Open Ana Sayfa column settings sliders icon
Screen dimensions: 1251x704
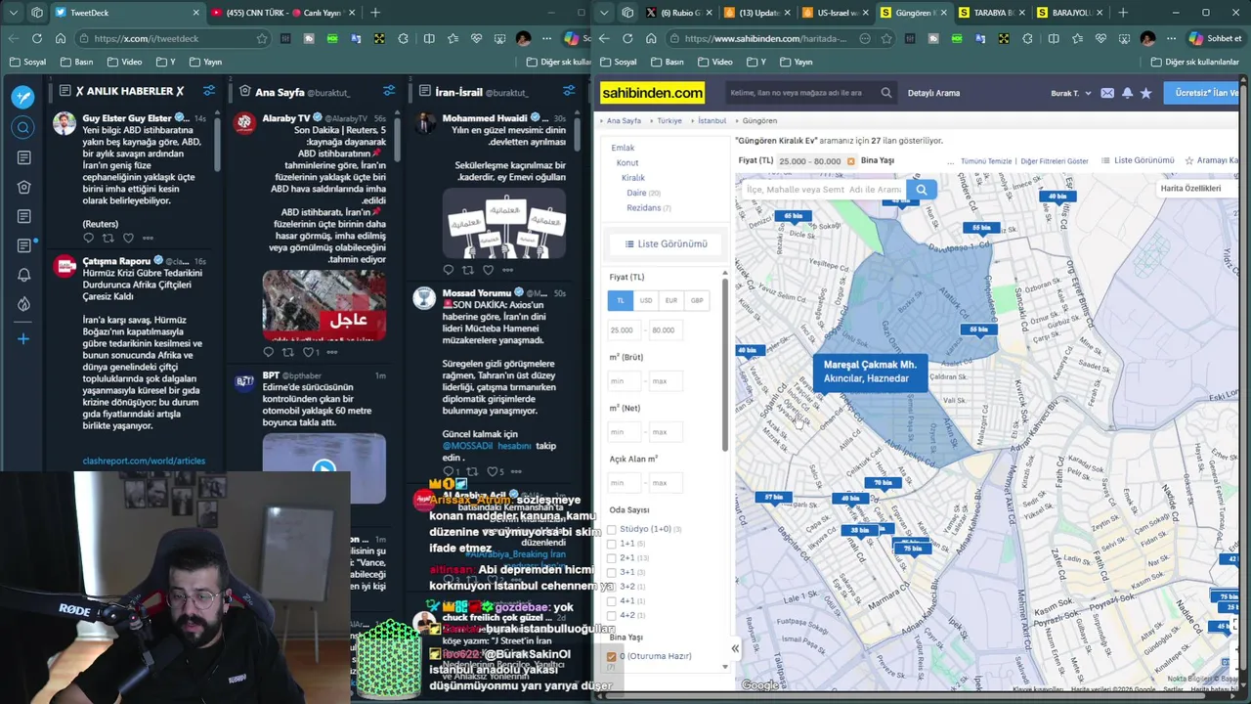(x=389, y=91)
